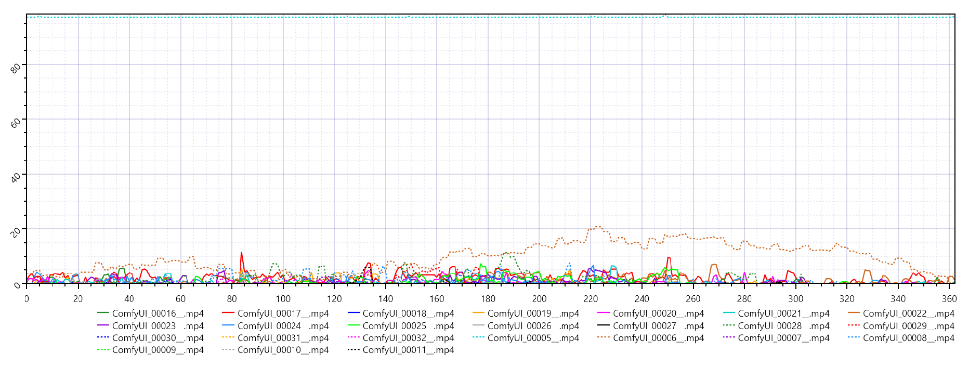The height and width of the screenshot is (366, 969).
Task: Click the y-axis tick label 80
Action: point(16,68)
